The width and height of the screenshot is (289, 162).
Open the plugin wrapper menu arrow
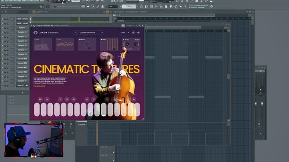point(32,26)
